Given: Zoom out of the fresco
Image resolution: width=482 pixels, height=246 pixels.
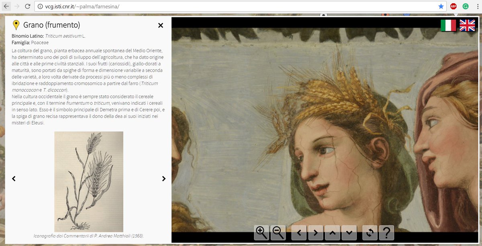Looking at the screenshot, I should (278, 232).
